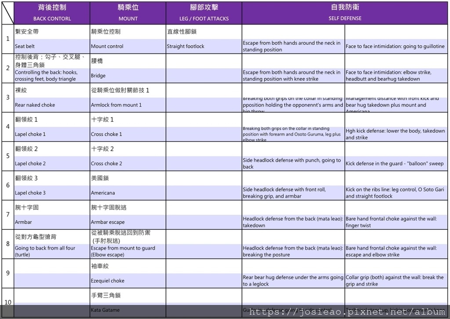Click 'Kick on the ribs line' cell
Viewport: 450px width, 319px height.
396,193
